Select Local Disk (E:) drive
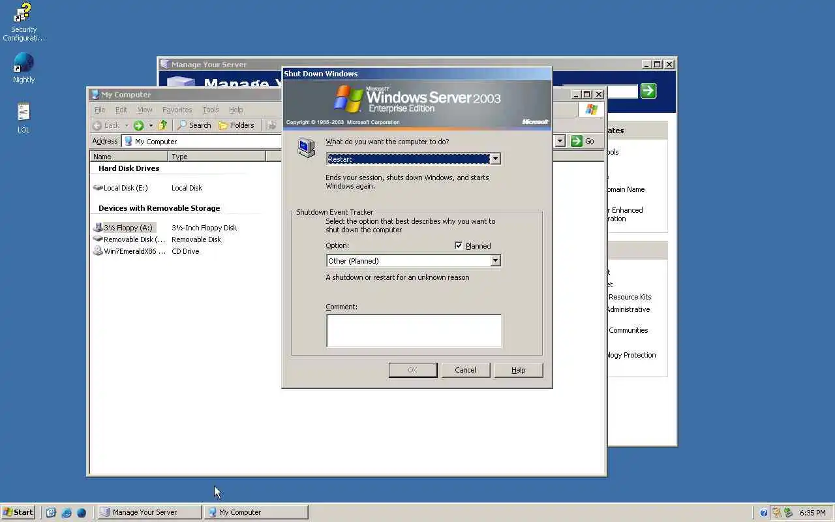The height and width of the screenshot is (522, 835). (x=121, y=188)
